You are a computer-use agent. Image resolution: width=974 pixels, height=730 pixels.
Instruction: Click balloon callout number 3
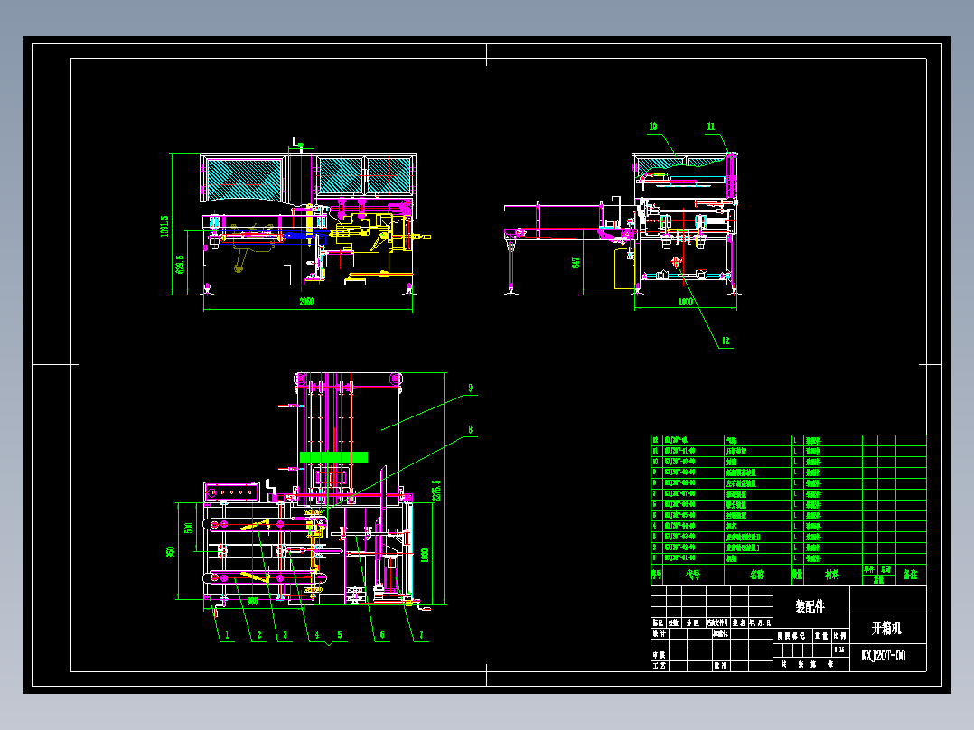286,635
